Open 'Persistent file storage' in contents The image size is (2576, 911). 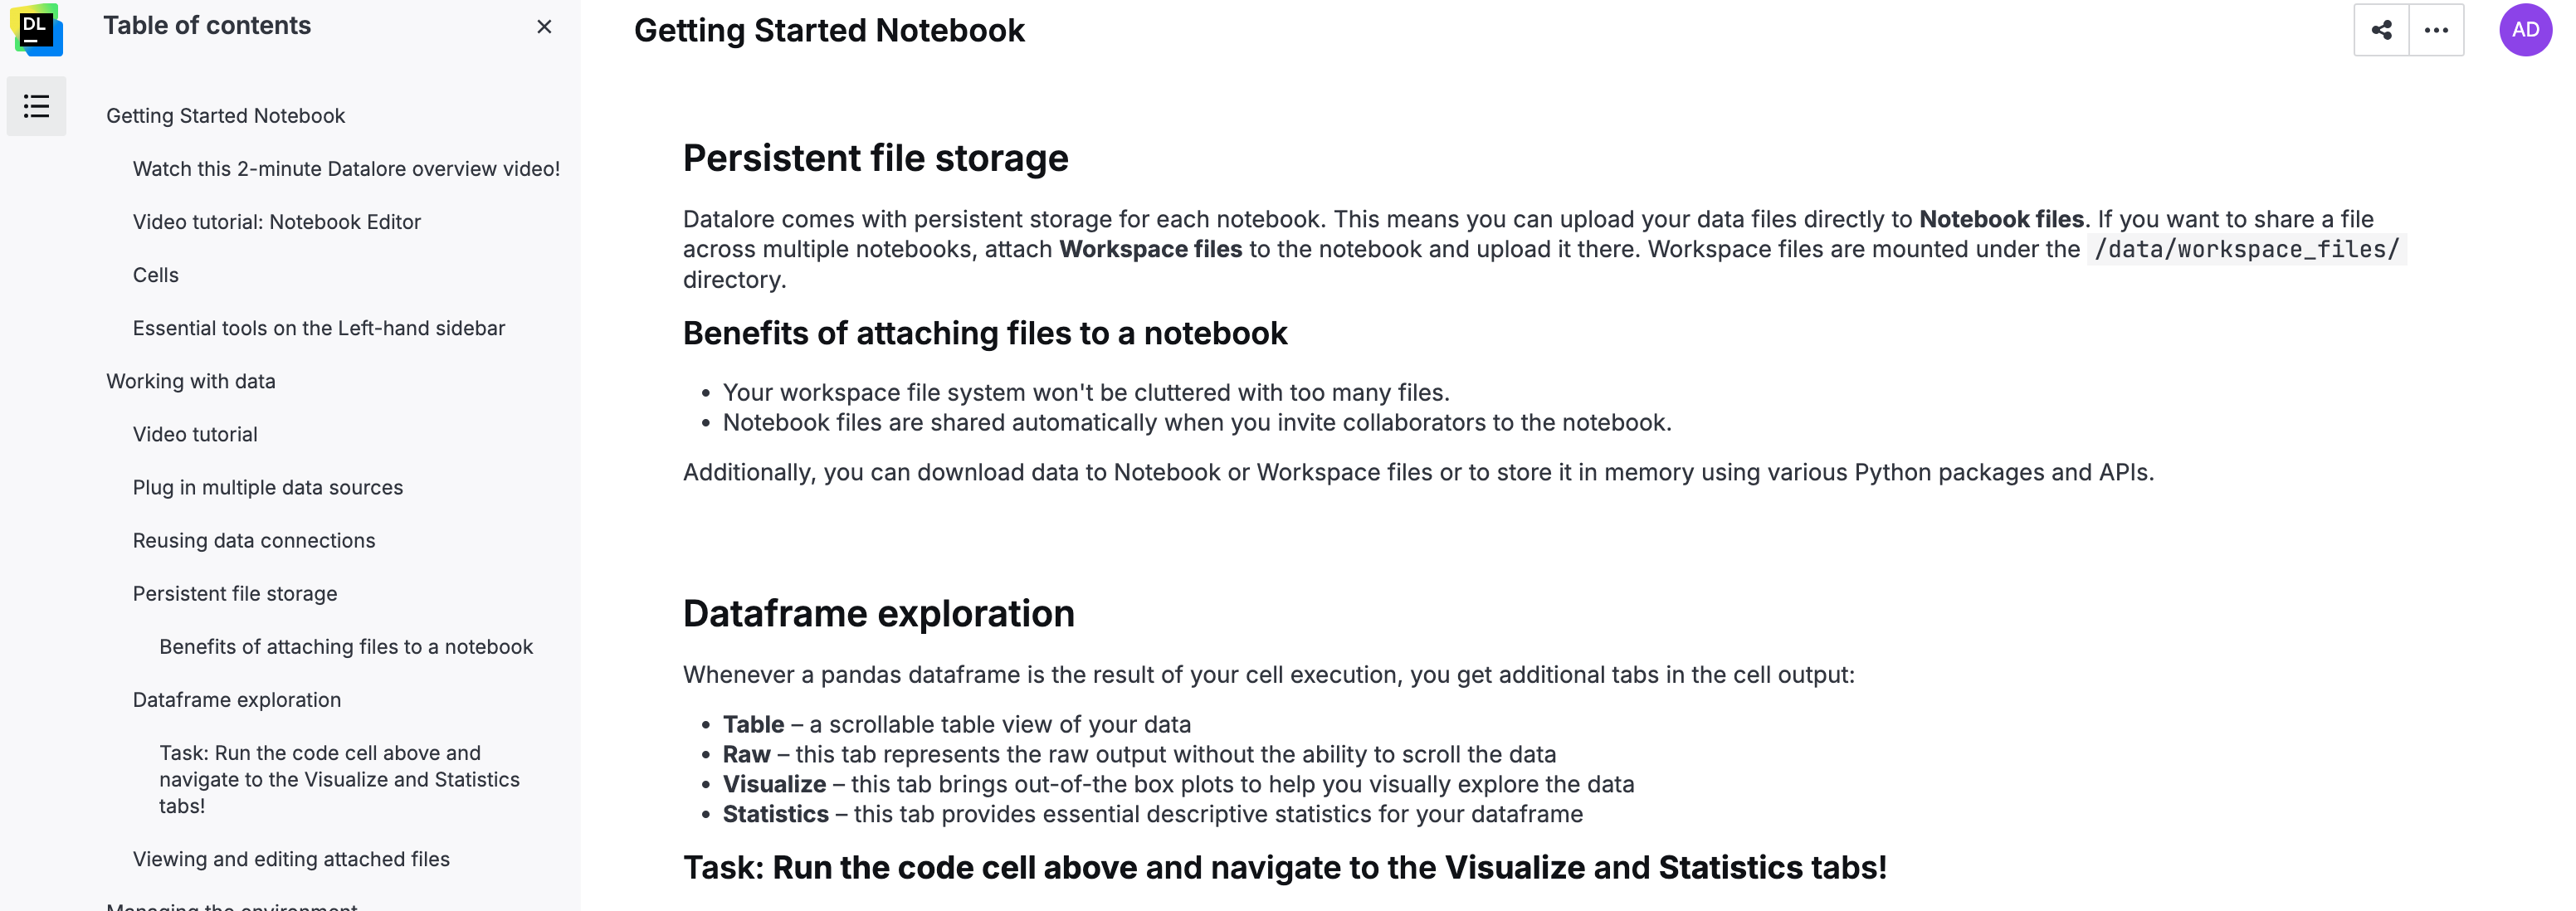point(234,593)
